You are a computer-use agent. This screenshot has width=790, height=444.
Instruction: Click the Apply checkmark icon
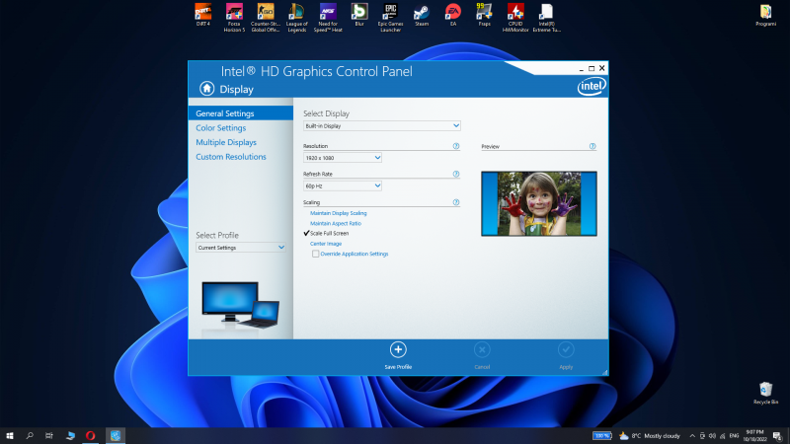(x=566, y=349)
